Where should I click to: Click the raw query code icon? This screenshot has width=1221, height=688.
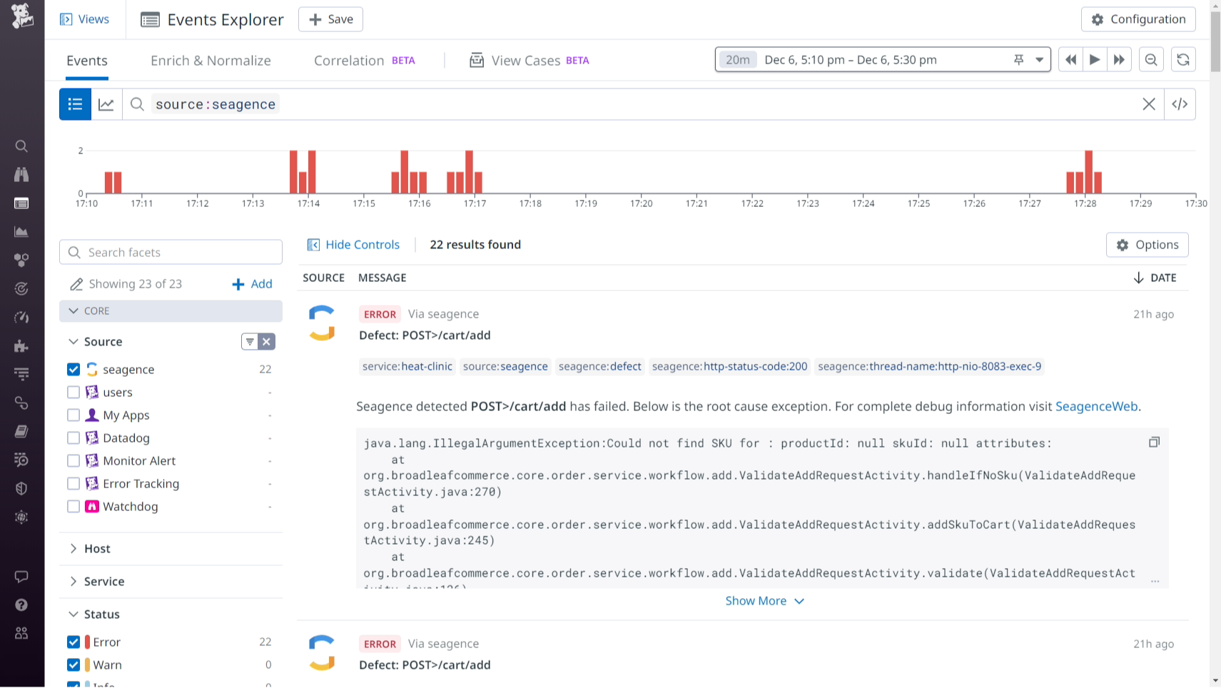point(1180,104)
